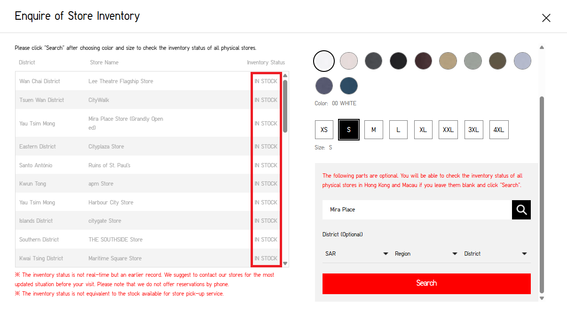
Task: Select the white color swatch
Action: coord(323,61)
